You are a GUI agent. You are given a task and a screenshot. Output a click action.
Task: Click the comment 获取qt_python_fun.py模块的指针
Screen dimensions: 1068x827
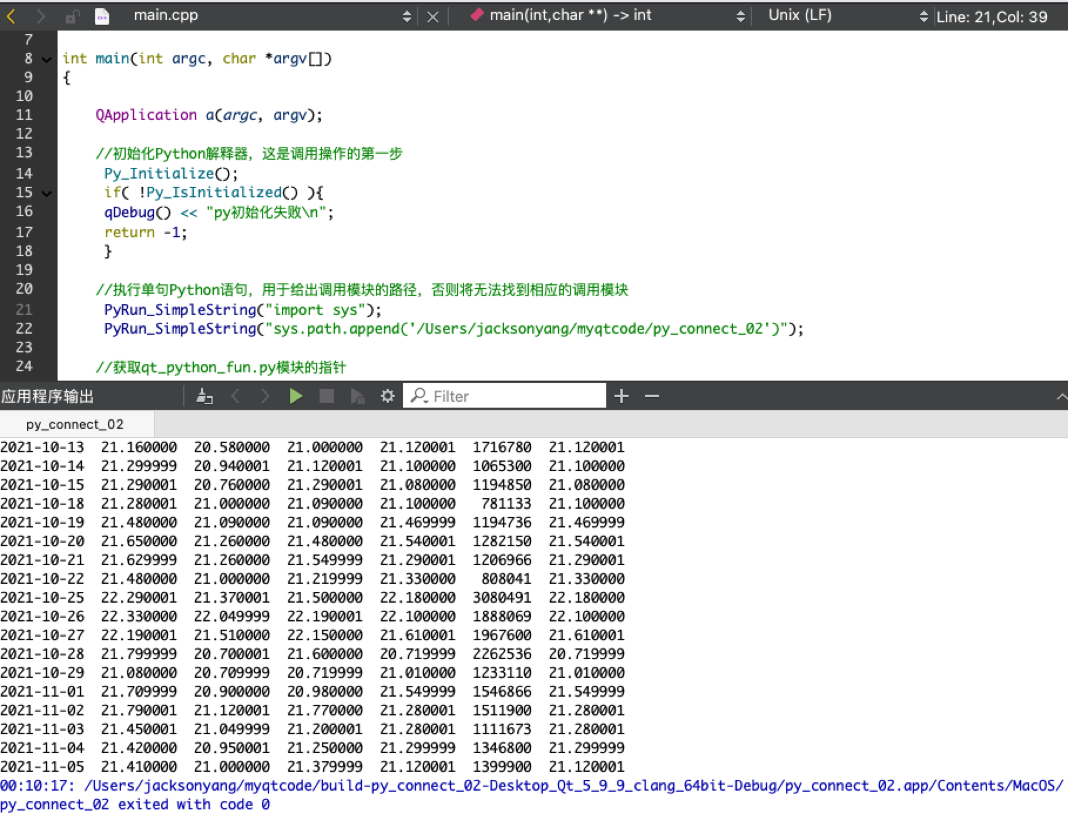click(221, 368)
